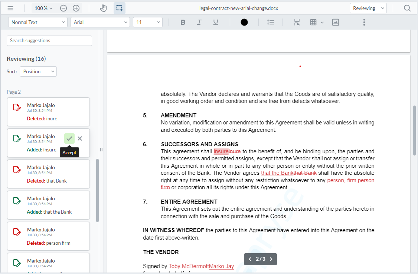Click the 'ENTIRE AGREEMENT' heading
Screen dimensions: 418x274
pyautogui.click(x=189, y=202)
